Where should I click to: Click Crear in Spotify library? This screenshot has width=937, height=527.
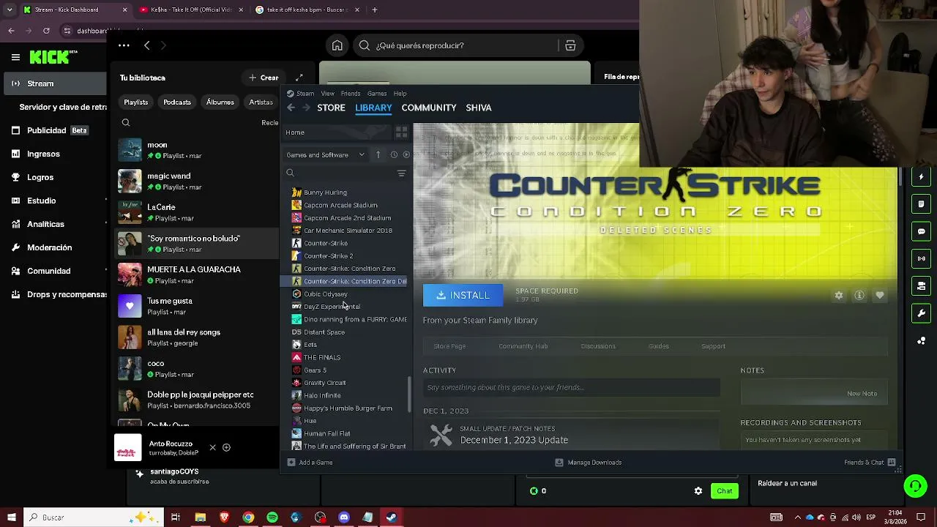[264, 78]
